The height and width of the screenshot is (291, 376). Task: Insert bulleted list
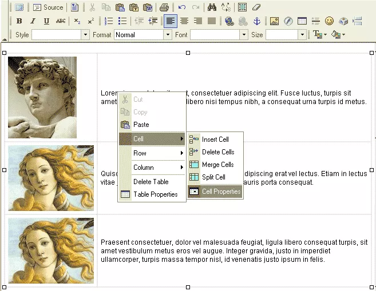(x=122, y=21)
